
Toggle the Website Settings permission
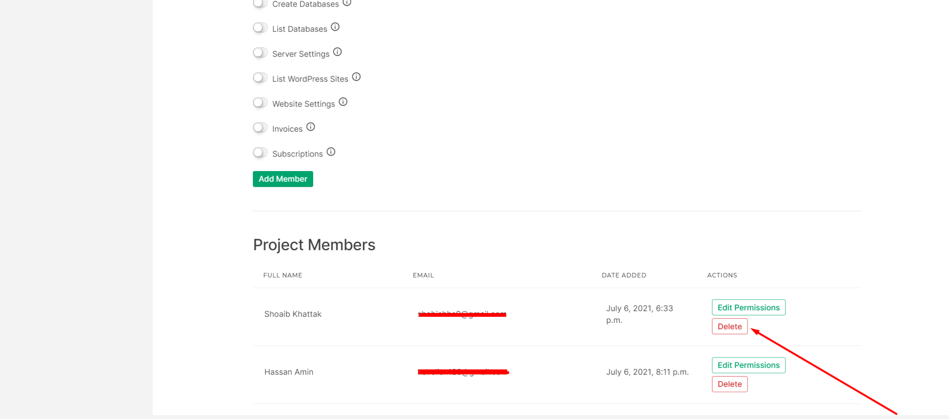[260, 103]
